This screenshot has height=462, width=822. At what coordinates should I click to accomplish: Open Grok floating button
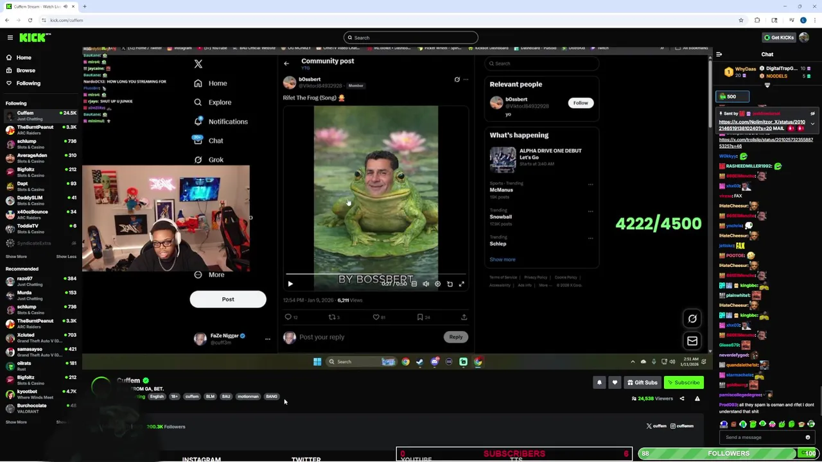coord(692,319)
